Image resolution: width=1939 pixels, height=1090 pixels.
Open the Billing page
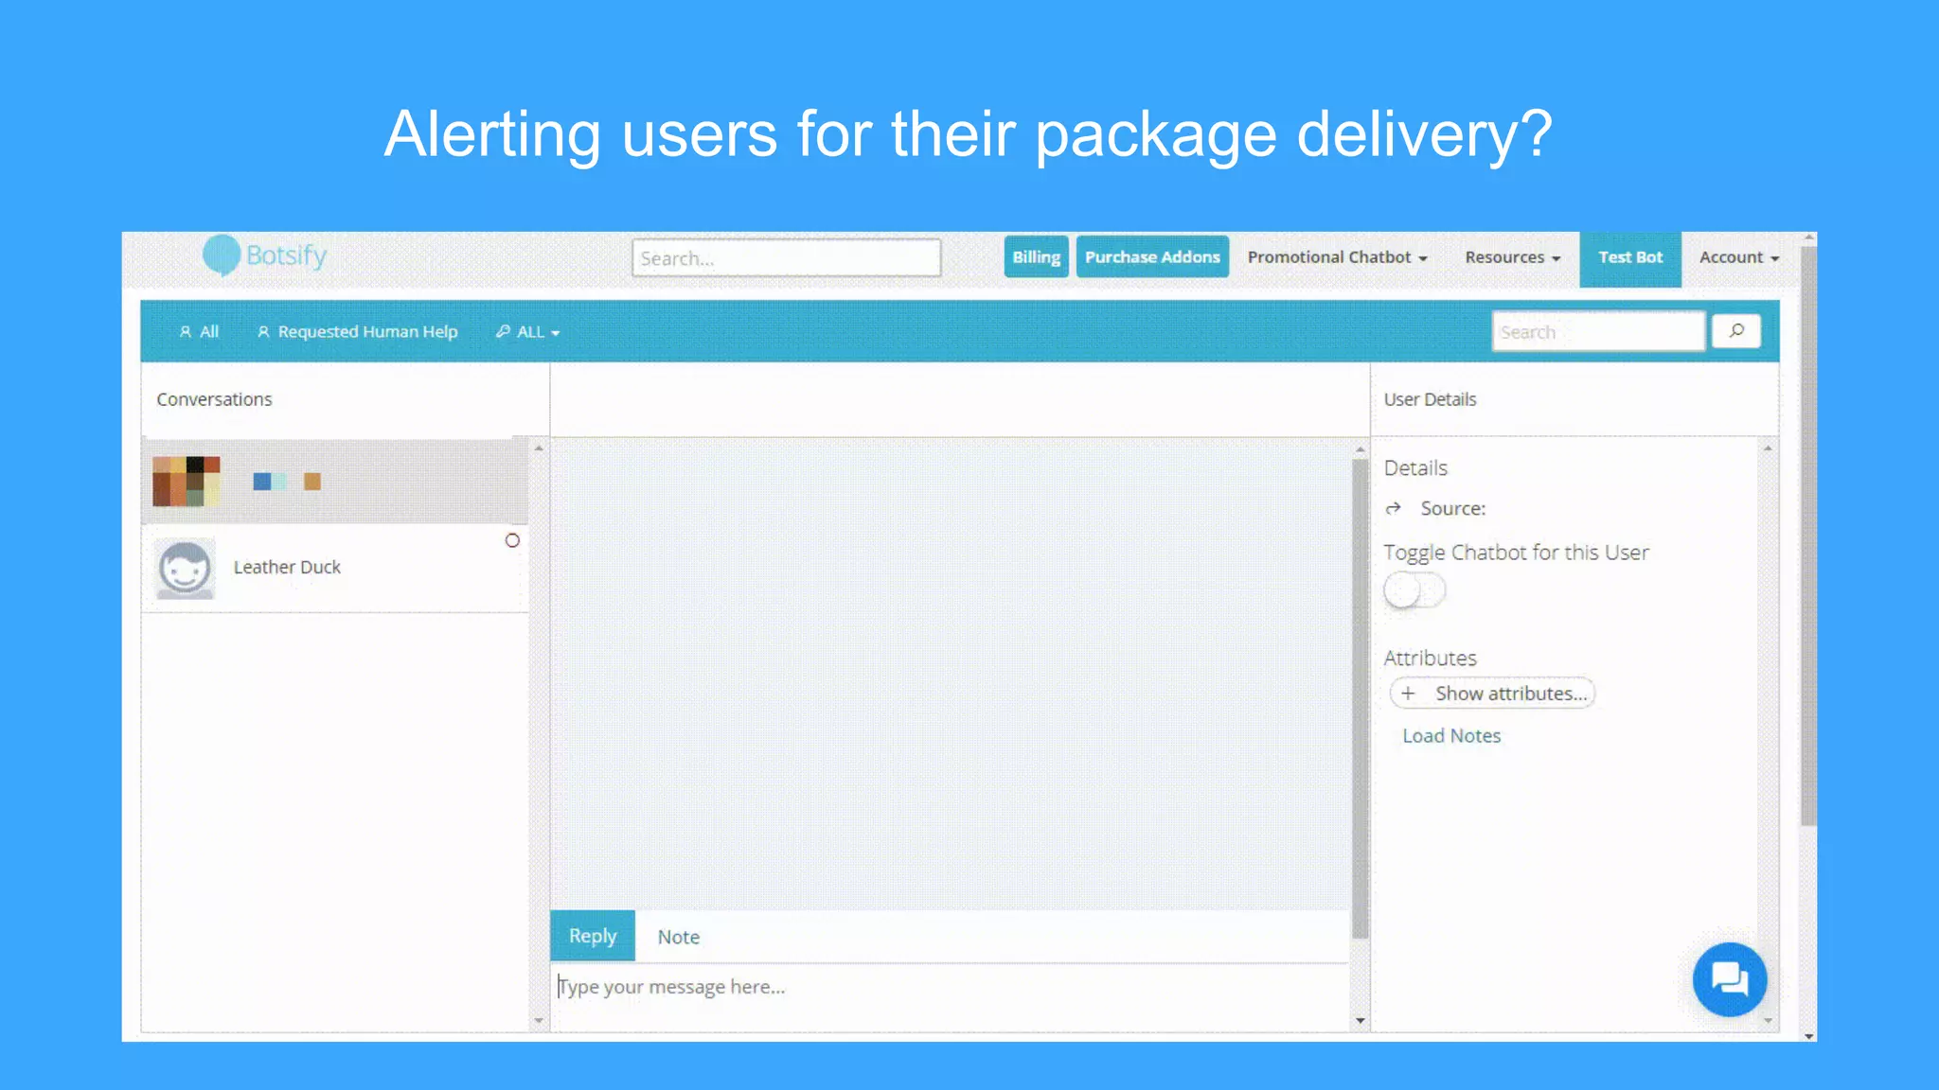[x=1036, y=256]
